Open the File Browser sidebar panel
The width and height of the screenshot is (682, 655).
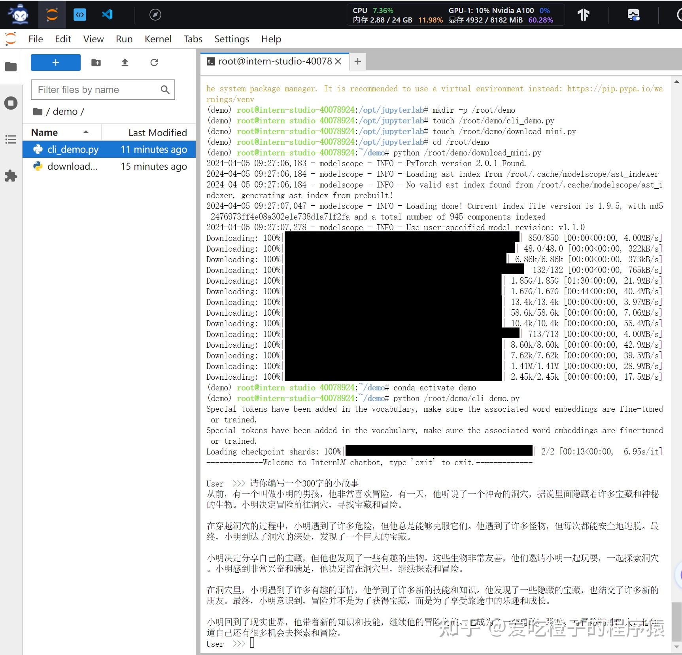[11, 66]
